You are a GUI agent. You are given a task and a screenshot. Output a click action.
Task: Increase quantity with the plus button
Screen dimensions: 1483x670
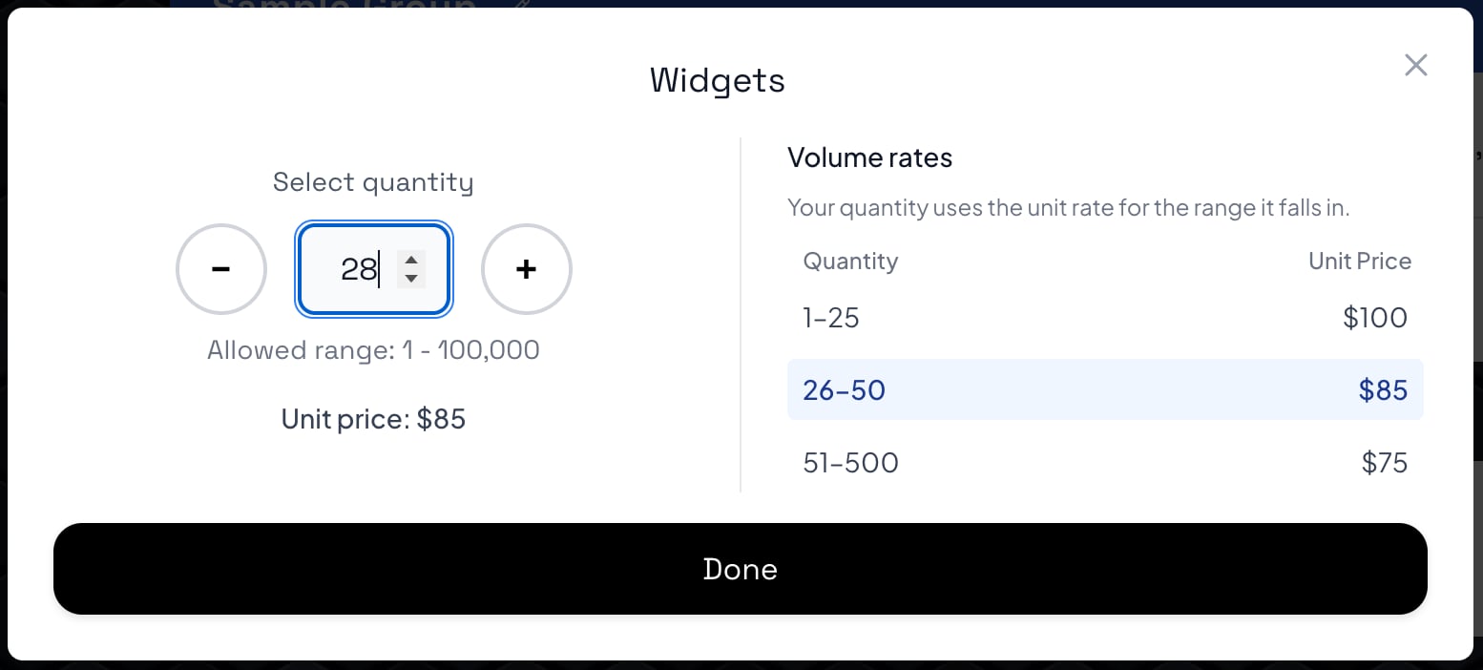click(x=527, y=269)
